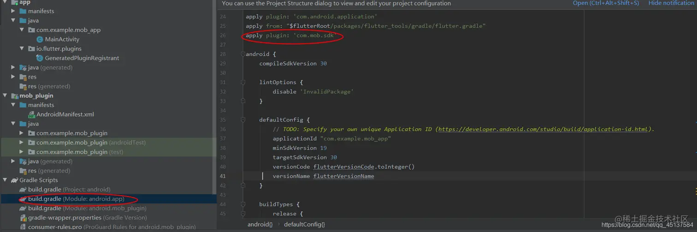
Task: Click the Gradle Scripts elephant icon
Action: coord(14,180)
